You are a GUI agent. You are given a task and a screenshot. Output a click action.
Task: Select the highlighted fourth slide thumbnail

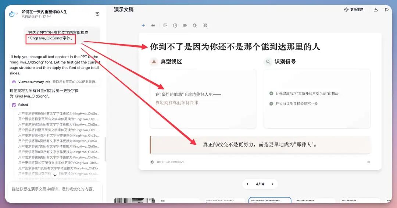pyautogui.click(x=270, y=200)
